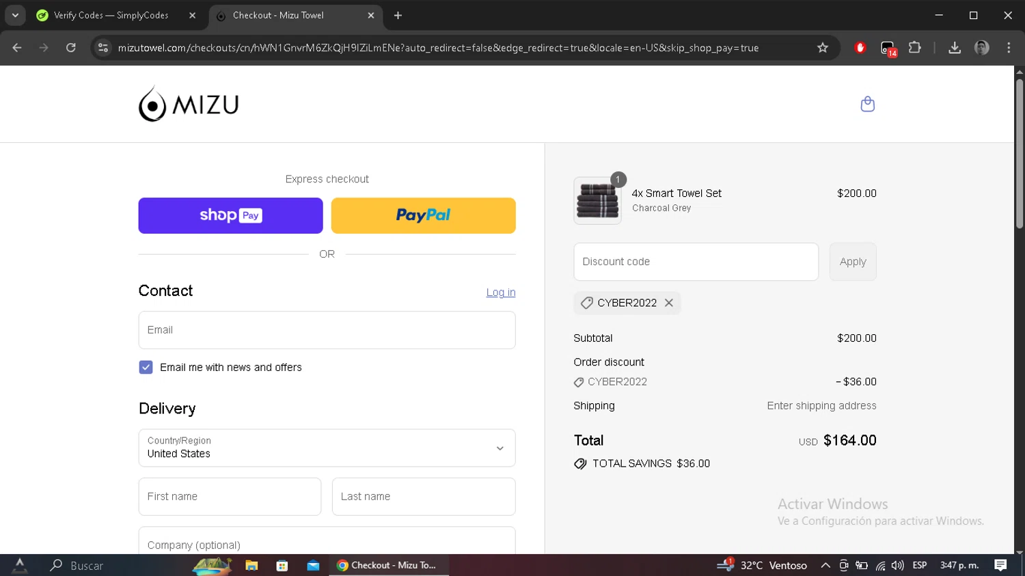Open a new browser tab
This screenshot has width=1025, height=576.
[x=398, y=15]
